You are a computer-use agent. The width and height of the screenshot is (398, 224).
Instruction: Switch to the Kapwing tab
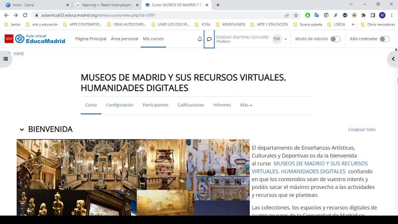click(107, 5)
